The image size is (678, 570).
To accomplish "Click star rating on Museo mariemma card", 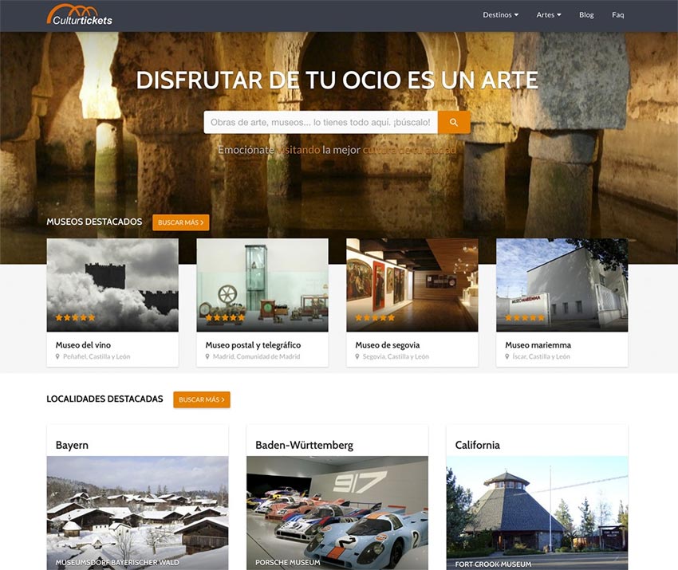I will click(x=525, y=317).
